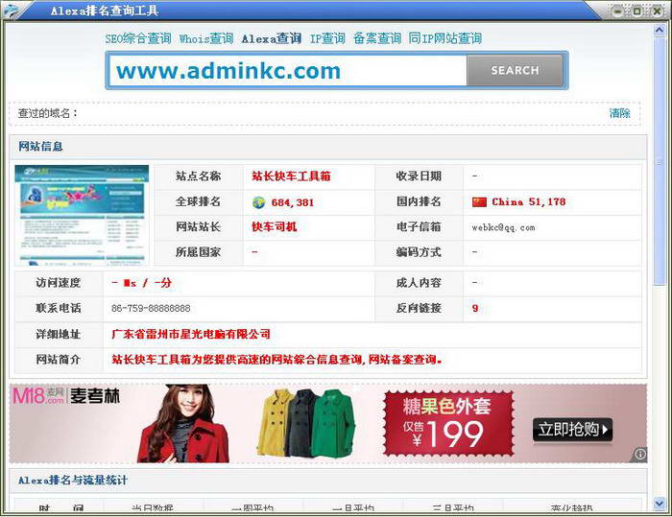672x517 pixels.
Task: Open the 备案查询 tab
Action: coord(377,38)
